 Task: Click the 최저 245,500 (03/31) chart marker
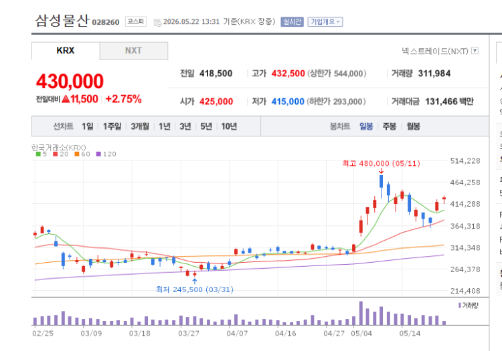click(195, 289)
